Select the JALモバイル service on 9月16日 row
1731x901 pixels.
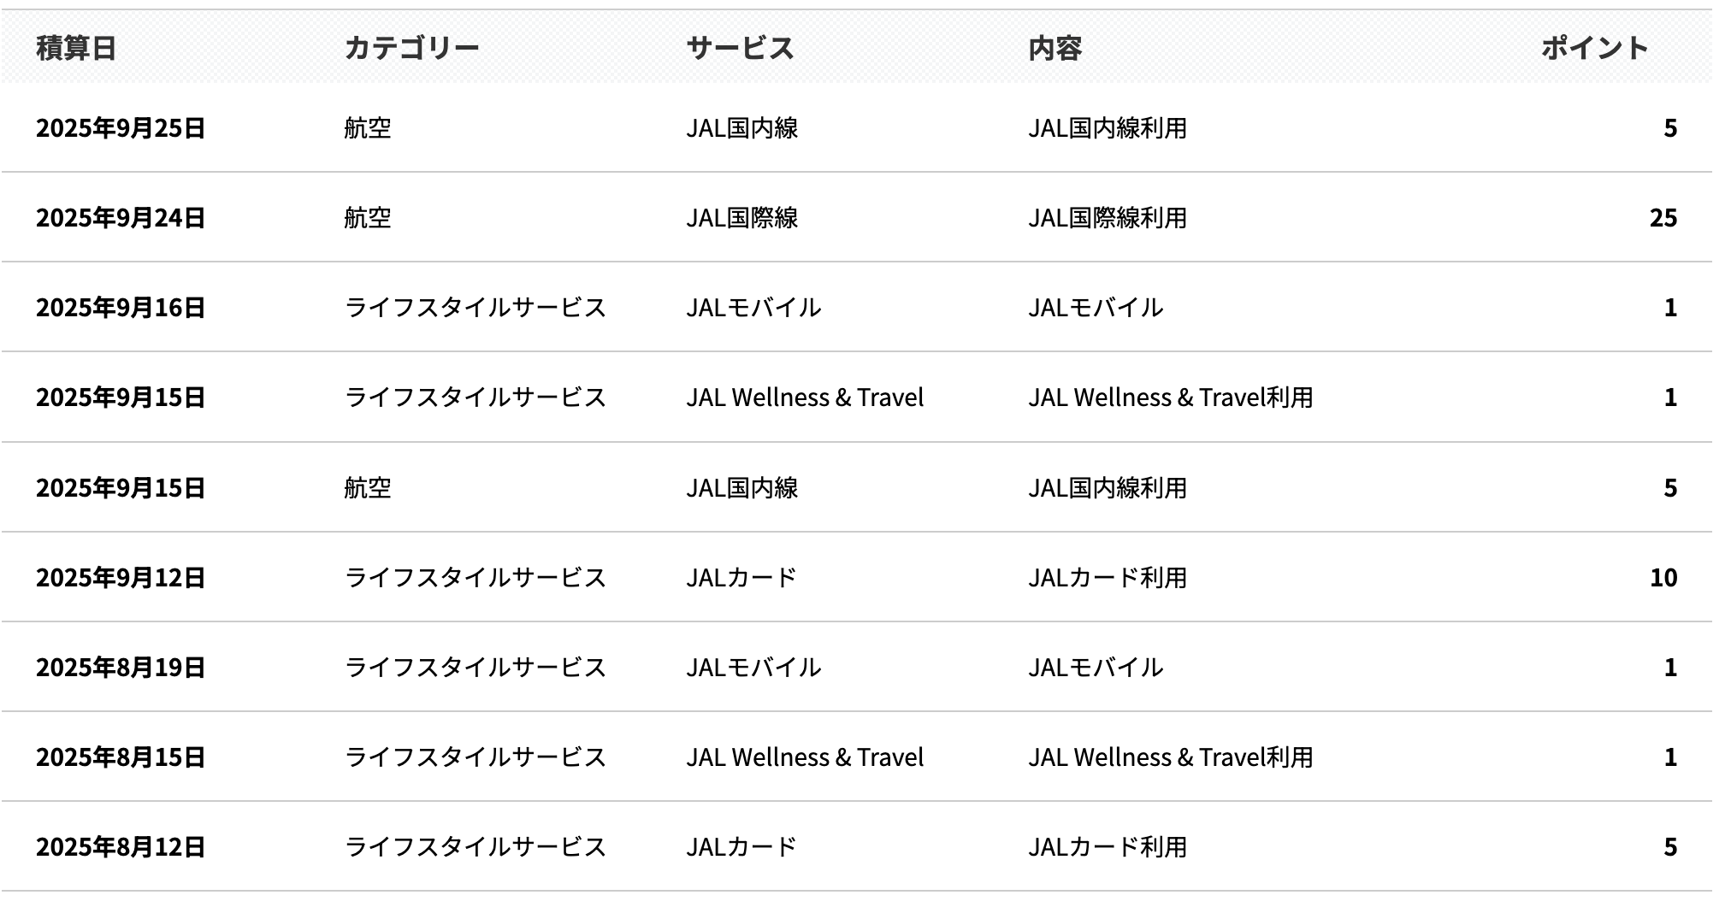click(753, 308)
